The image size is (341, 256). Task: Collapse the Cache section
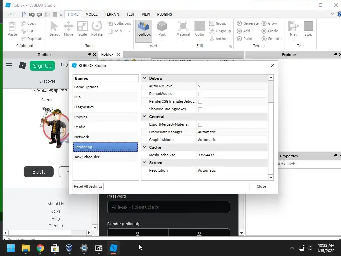(145, 147)
